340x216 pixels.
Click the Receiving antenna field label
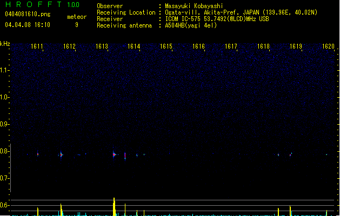click(x=124, y=25)
